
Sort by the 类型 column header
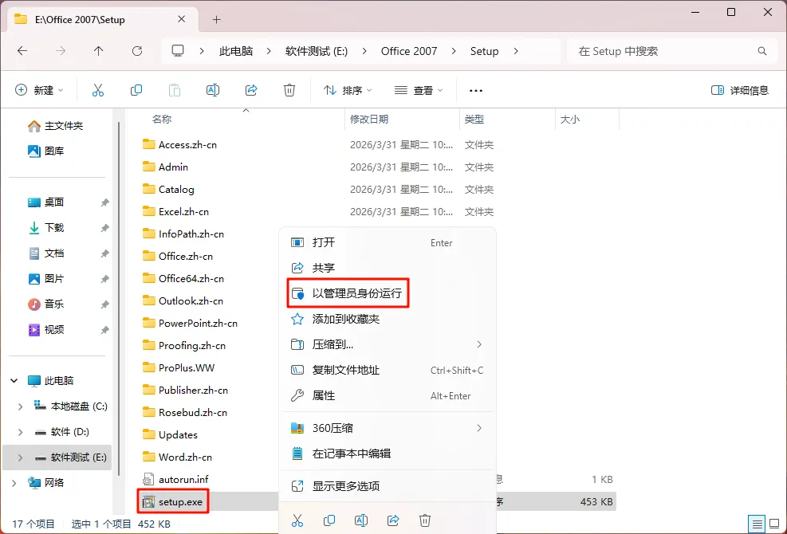(x=474, y=120)
